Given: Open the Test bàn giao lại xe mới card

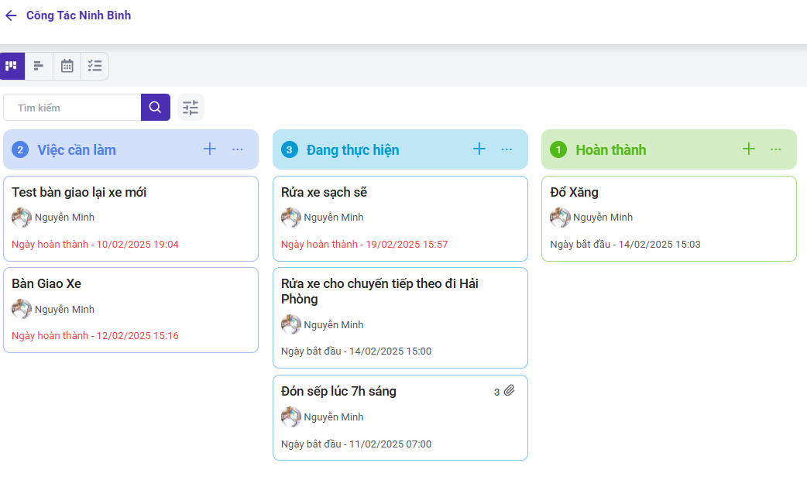Looking at the screenshot, I should point(79,193).
